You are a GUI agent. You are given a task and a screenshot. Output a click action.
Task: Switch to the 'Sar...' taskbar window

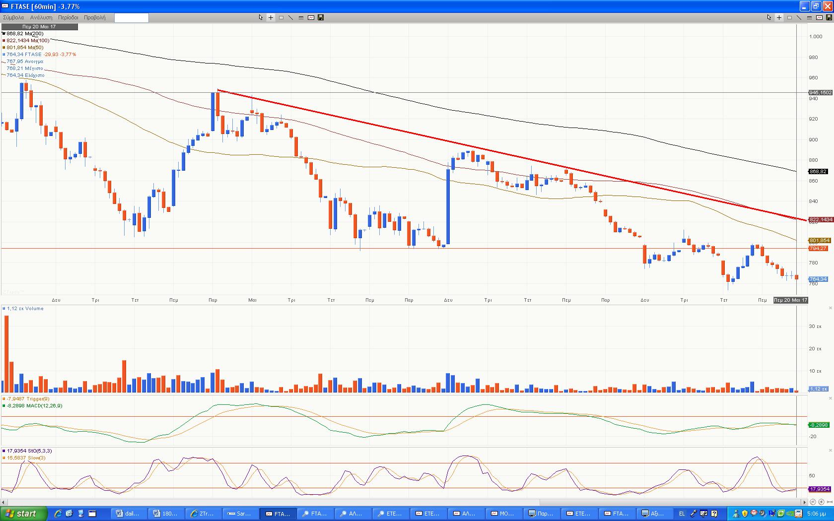[241, 514]
